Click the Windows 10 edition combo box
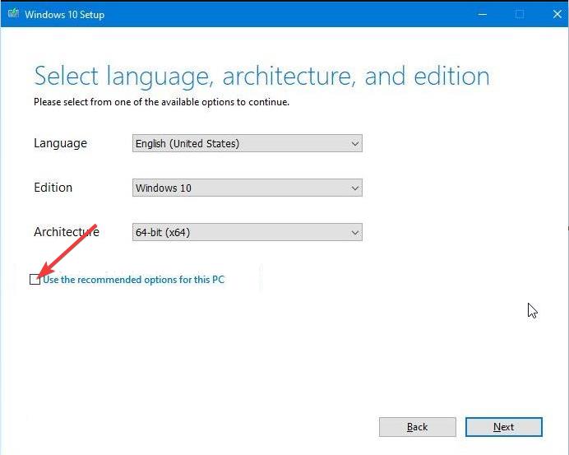 pyautogui.click(x=247, y=188)
